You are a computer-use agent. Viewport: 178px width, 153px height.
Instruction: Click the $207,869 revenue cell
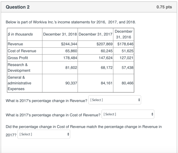[95, 44]
